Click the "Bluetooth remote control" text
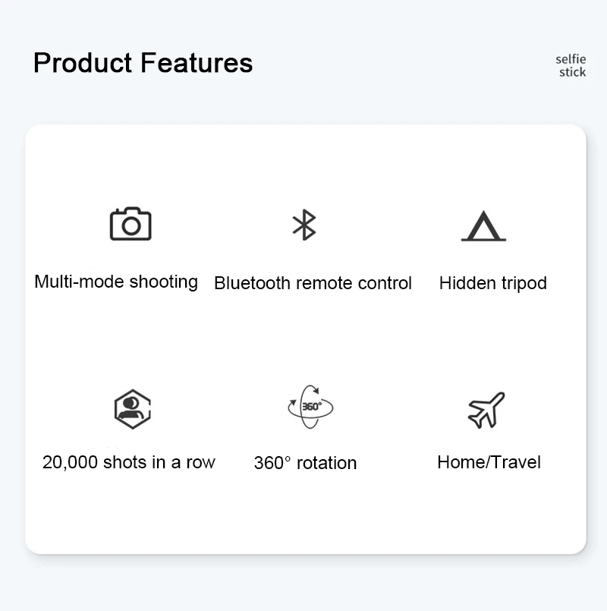The image size is (607, 611). click(x=313, y=283)
